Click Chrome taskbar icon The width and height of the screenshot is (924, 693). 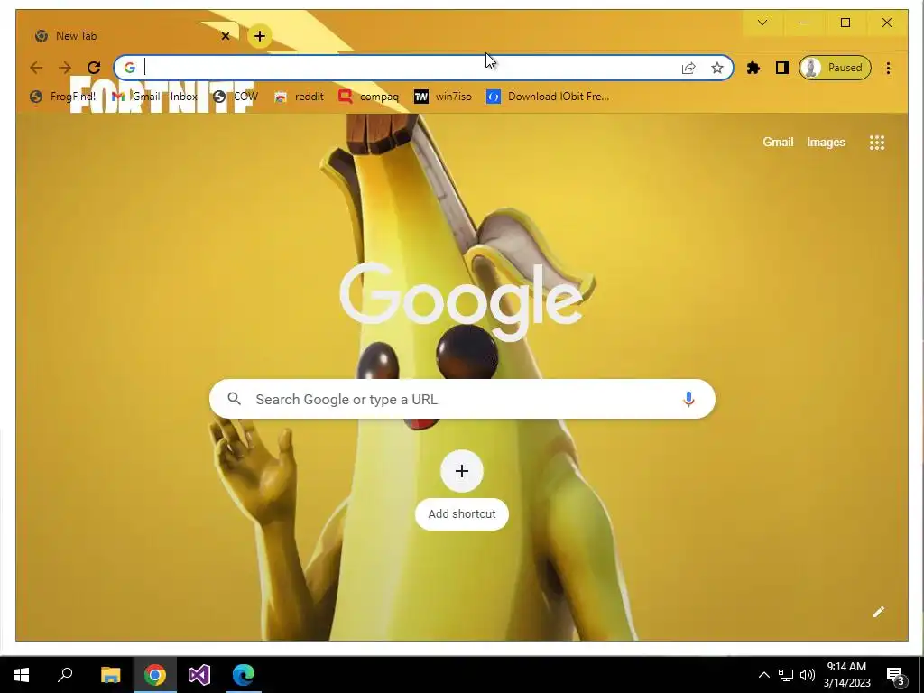(x=154, y=675)
